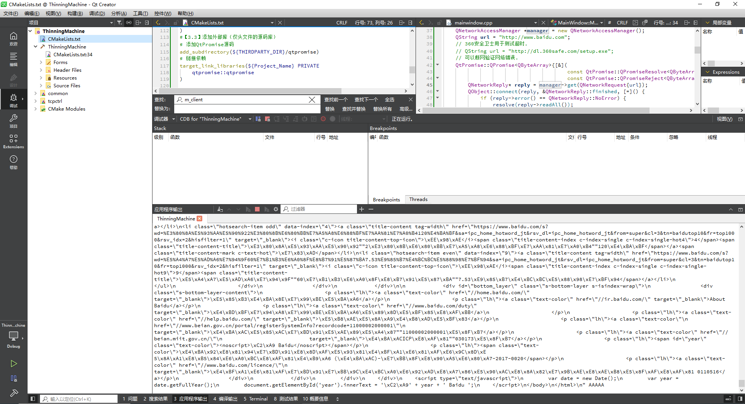The width and height of the screenshot is (745, 404).
Task: Switch to the Threads tab
Action: point(418,199)
